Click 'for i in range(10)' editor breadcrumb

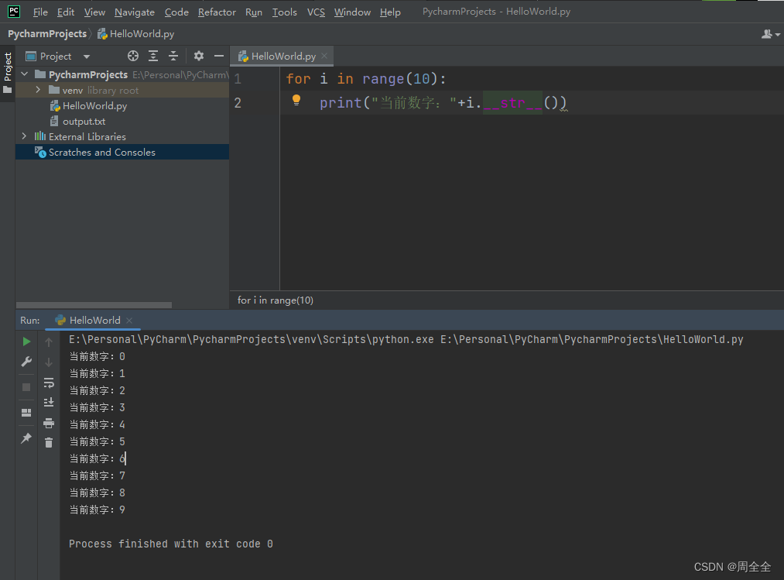pos(275,300)
